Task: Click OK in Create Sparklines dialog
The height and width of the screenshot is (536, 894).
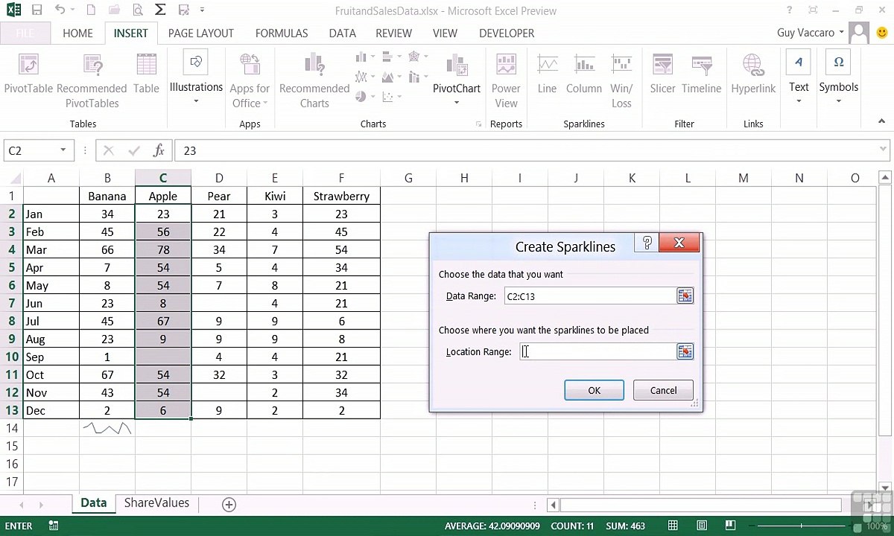Action: pyautogui.click(x=594, y=390)
